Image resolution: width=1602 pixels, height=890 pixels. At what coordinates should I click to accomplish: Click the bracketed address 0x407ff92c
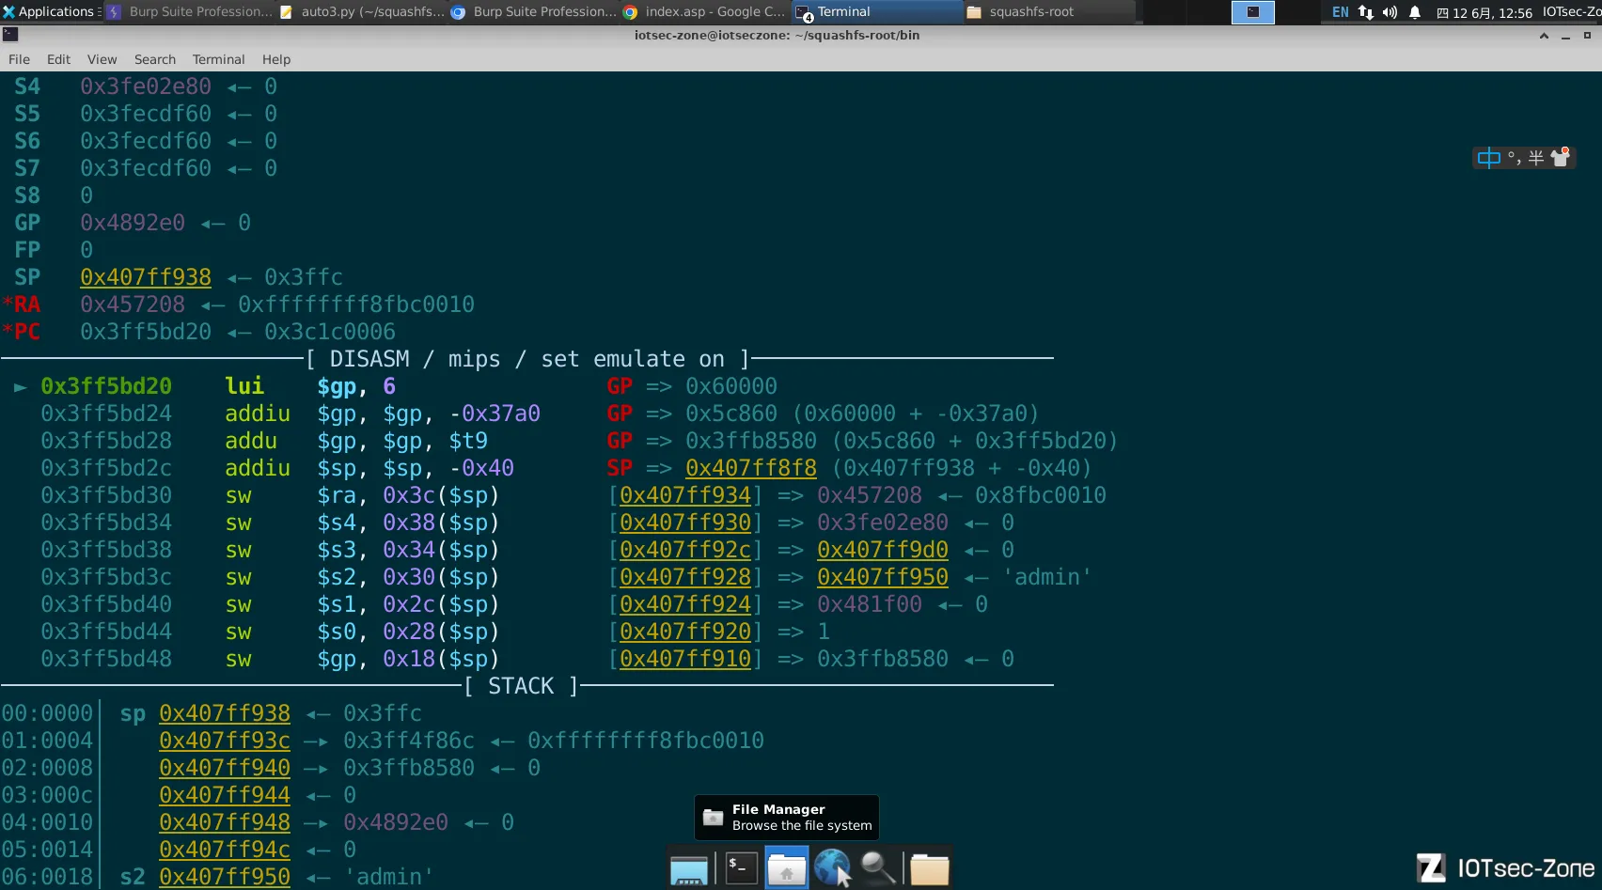(x=685, y=550)
